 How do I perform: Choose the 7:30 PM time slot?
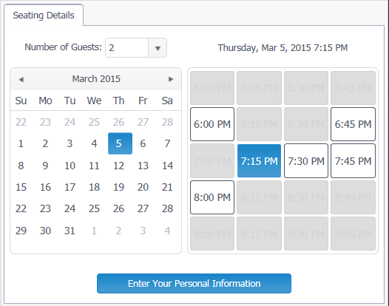click(306, 161)
